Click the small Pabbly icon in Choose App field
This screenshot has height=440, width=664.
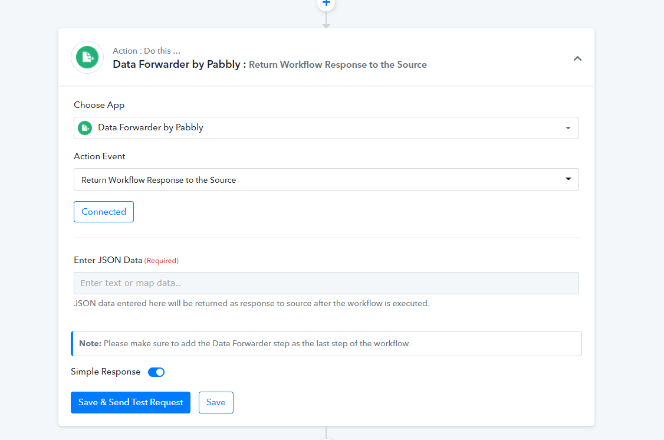(85, 128)
